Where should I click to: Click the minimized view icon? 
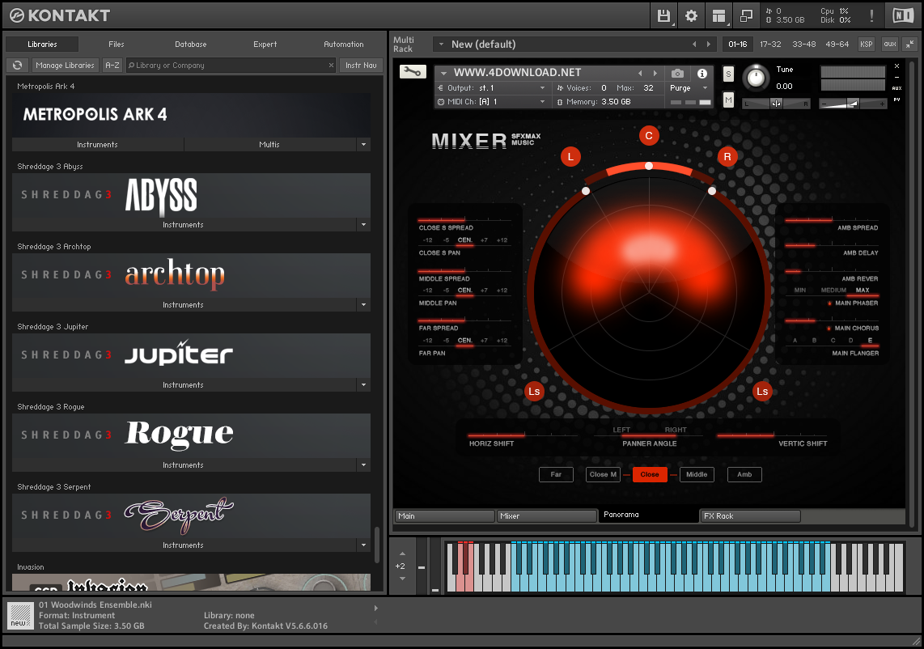pyautogui.click(x=746, y=16)
